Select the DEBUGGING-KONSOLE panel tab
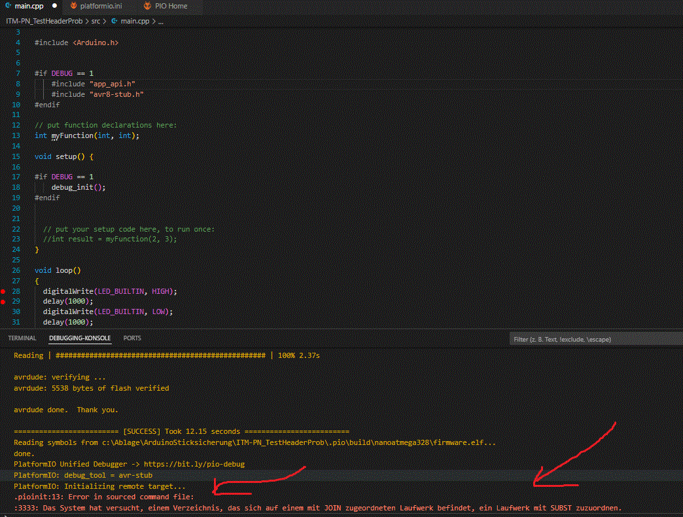Viewport: 683px width, 517px height. (79, 338)
